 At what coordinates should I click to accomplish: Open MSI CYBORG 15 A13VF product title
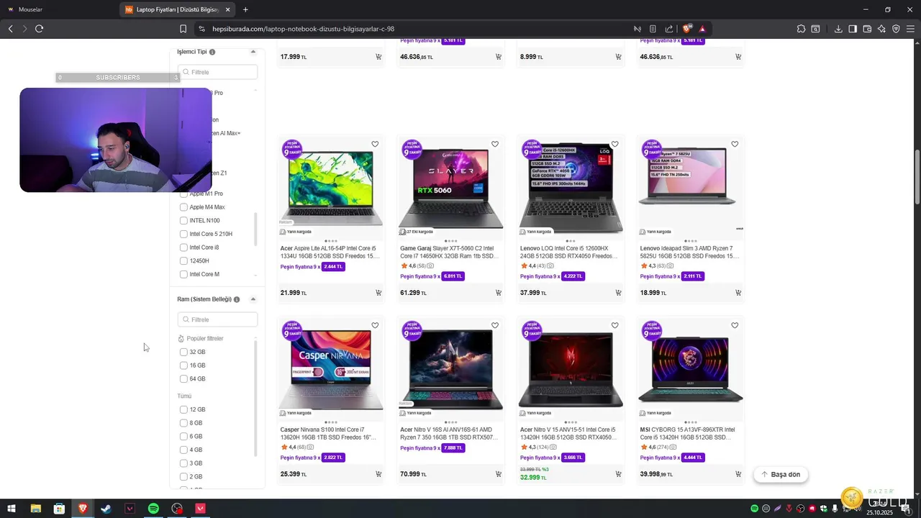[688, 433]
